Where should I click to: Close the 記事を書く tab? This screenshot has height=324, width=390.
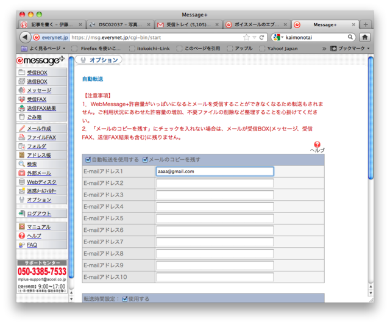(80, 24)
